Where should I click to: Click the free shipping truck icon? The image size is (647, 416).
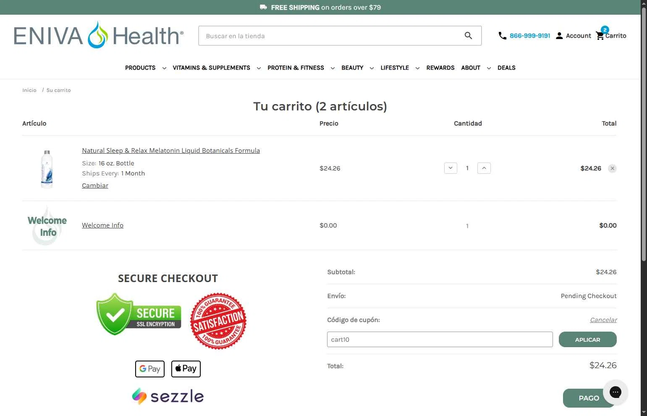pyautogui.click(x=263, y=7)
